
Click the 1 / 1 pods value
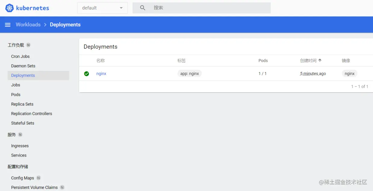click(263, 74)
